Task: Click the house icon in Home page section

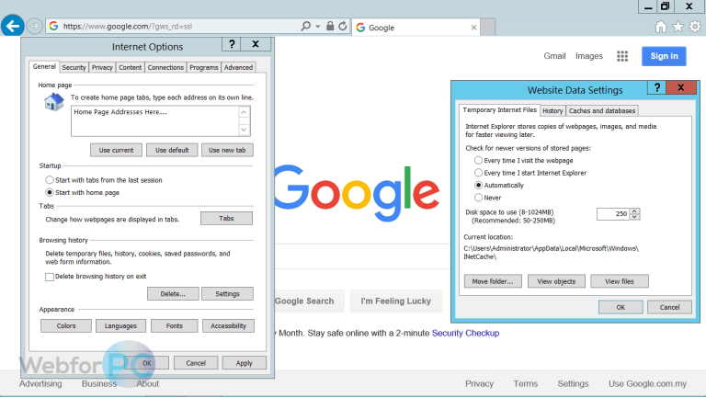Action: (x=54, y=102)
